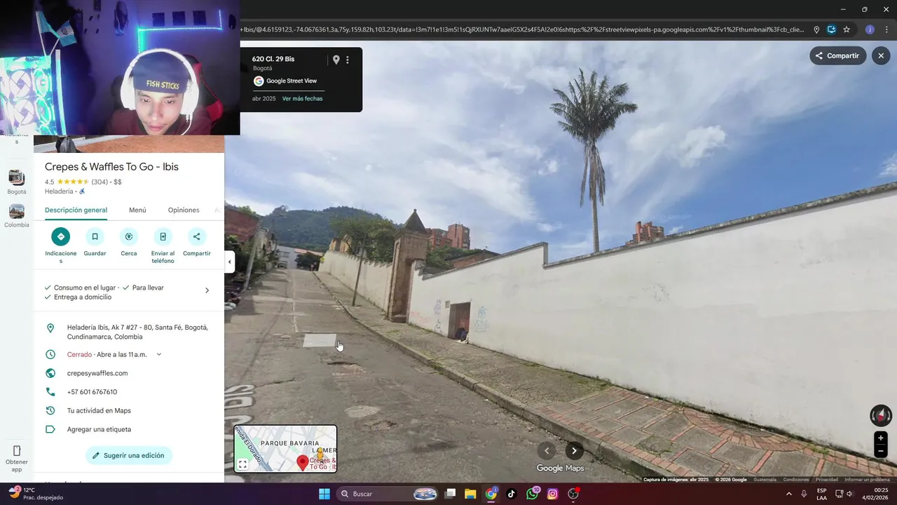Open Chrome three-dot menu
Image resolution: width=897 pixels, height=505 pixels.
[886, 29]
